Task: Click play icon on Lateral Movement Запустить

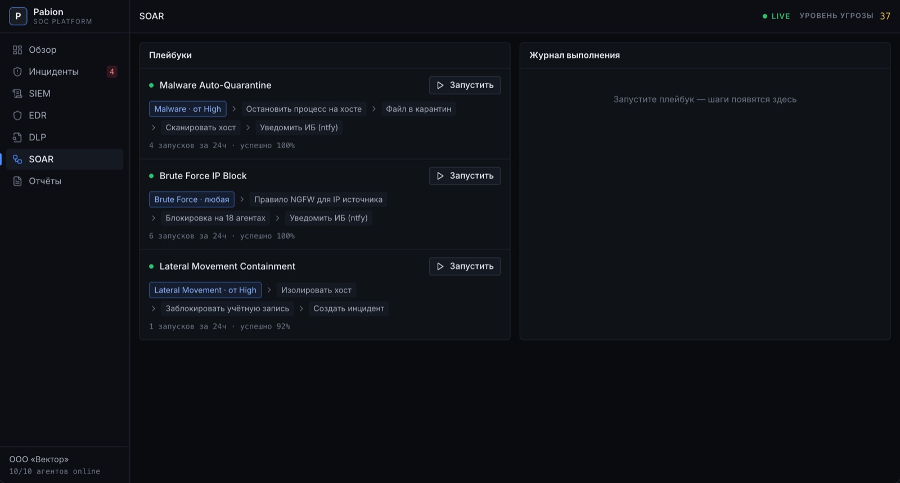Action: (440, 266)
